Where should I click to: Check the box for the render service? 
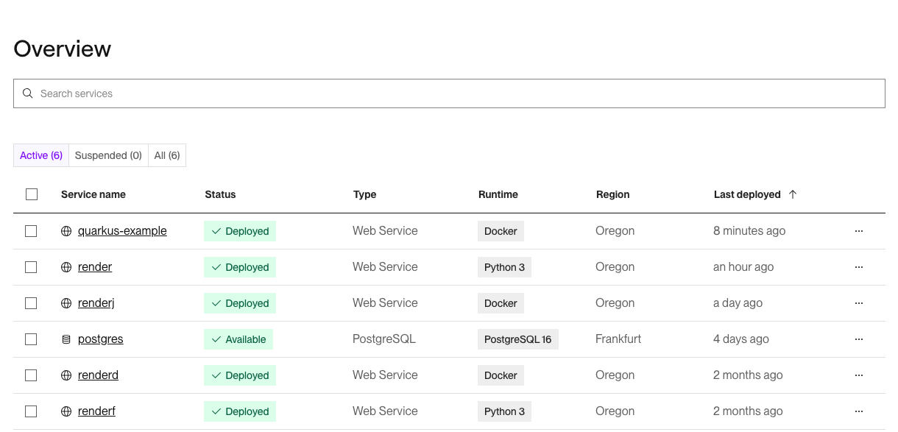click(x=31, y=267)
